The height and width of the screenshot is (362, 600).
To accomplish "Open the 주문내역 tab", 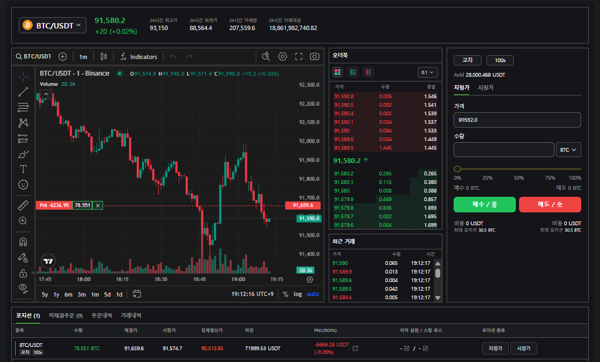I will (101, 315).
